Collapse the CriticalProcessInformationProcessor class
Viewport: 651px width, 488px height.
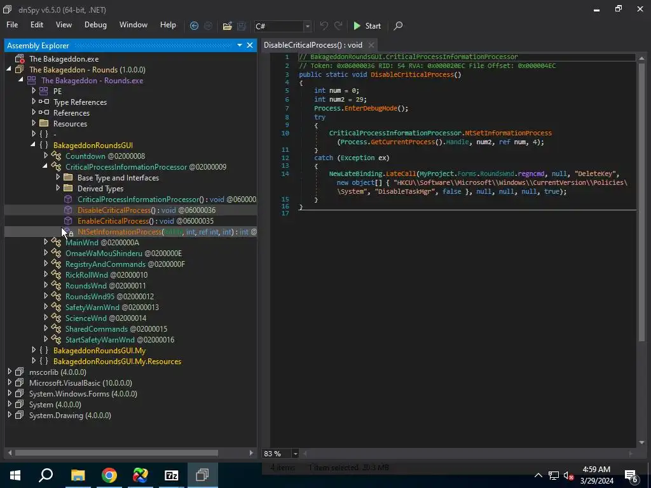coord(45,166)
